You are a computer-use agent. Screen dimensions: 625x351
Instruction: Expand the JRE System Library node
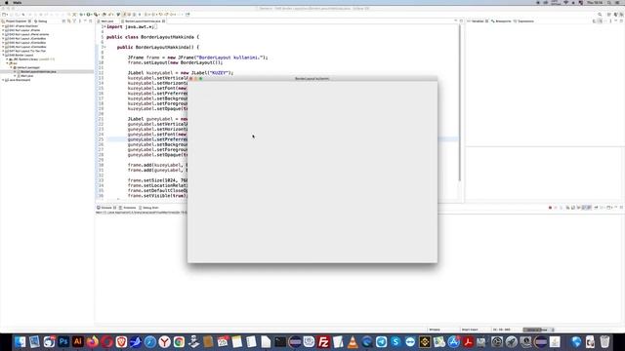[x=7, y=59]
